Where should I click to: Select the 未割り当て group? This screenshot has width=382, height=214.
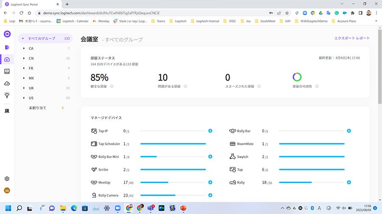pos(37,108)
